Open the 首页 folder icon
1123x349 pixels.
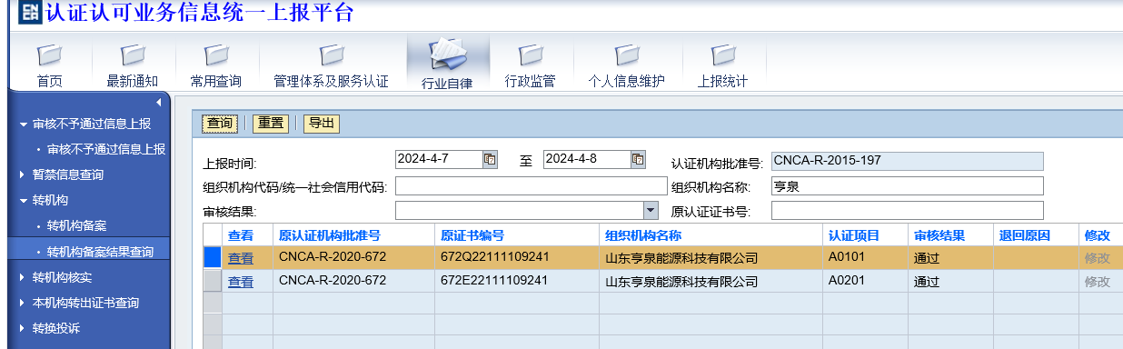point(50,55)
